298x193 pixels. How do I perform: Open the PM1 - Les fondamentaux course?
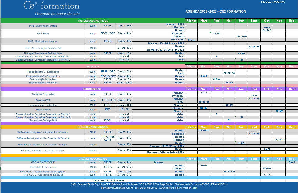[x=43, y=26]
